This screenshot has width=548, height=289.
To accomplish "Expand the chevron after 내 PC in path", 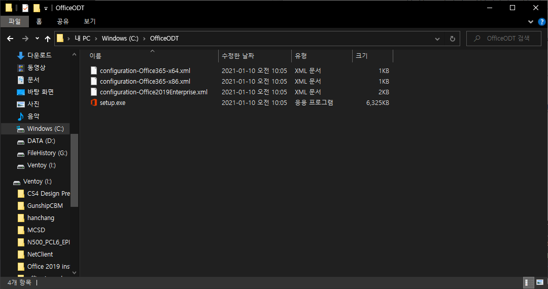I will 96,39.
